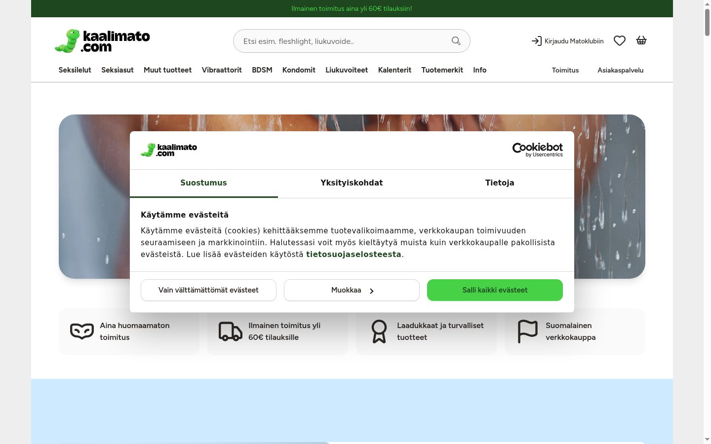Image resolution: width=711 pixels, height=444 pixels.
Task: Click 'Laadukkaat ja turvalliset tuotteet' text
Action: (x=440, y=332)
